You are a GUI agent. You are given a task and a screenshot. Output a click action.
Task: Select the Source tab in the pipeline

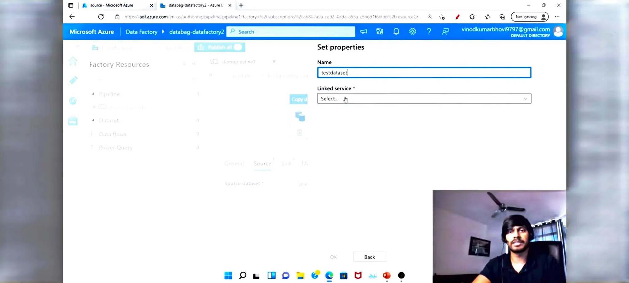click(262, 164)
